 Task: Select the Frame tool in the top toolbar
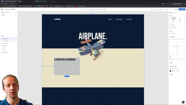pyautogui.click(x=81, y=9)
